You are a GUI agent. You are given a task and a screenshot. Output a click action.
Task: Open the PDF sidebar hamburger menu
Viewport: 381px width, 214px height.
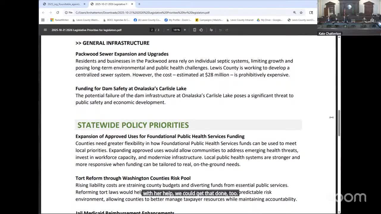45,30
